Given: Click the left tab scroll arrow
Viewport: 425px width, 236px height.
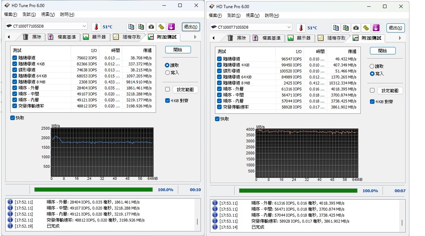Looking at the screenshot, I should pos(9,36).
